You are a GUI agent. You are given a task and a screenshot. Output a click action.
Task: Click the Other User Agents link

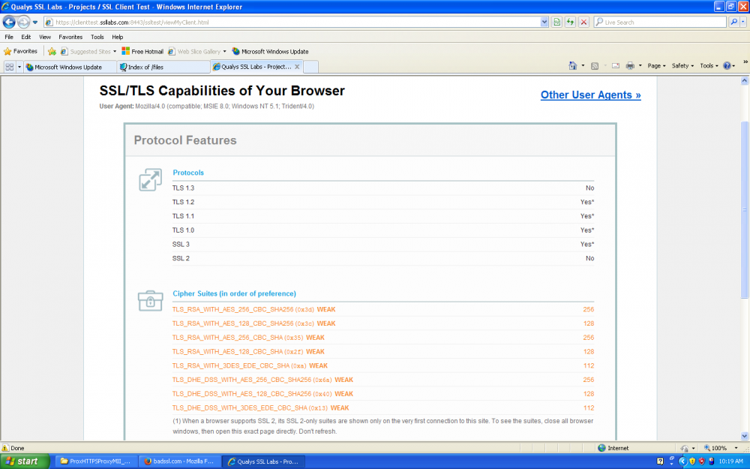pos(589,95)
